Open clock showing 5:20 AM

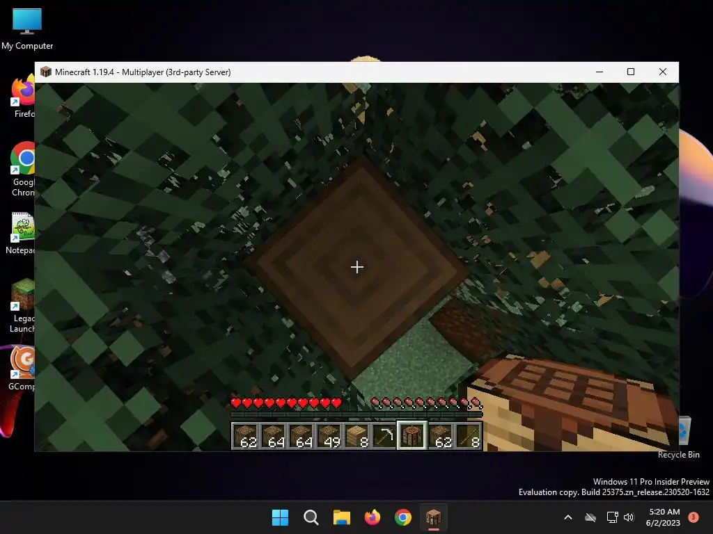663,517
